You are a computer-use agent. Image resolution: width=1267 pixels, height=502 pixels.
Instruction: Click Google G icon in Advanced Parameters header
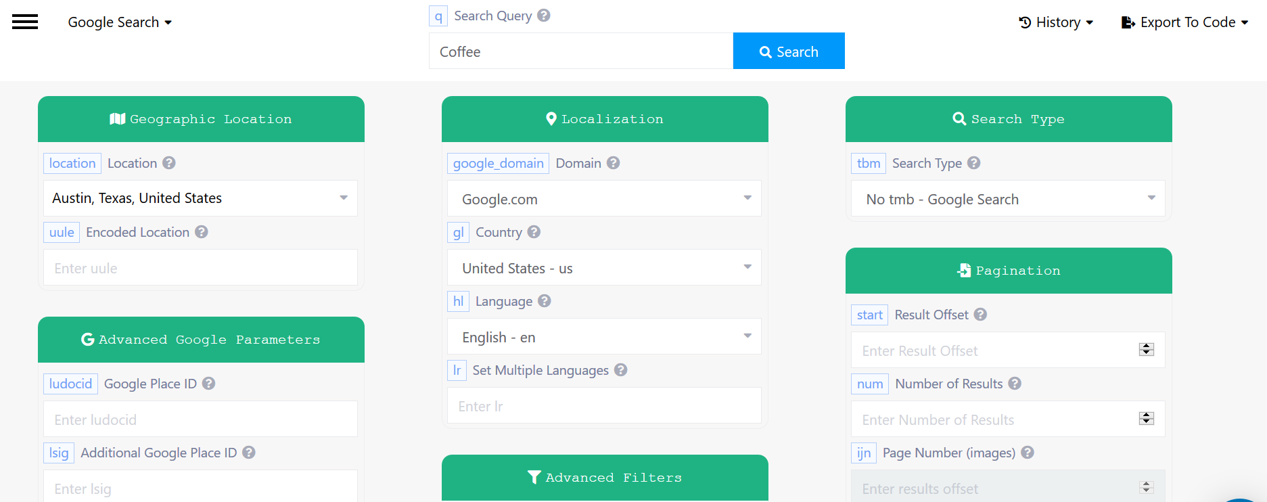click(x=88, y=340)
